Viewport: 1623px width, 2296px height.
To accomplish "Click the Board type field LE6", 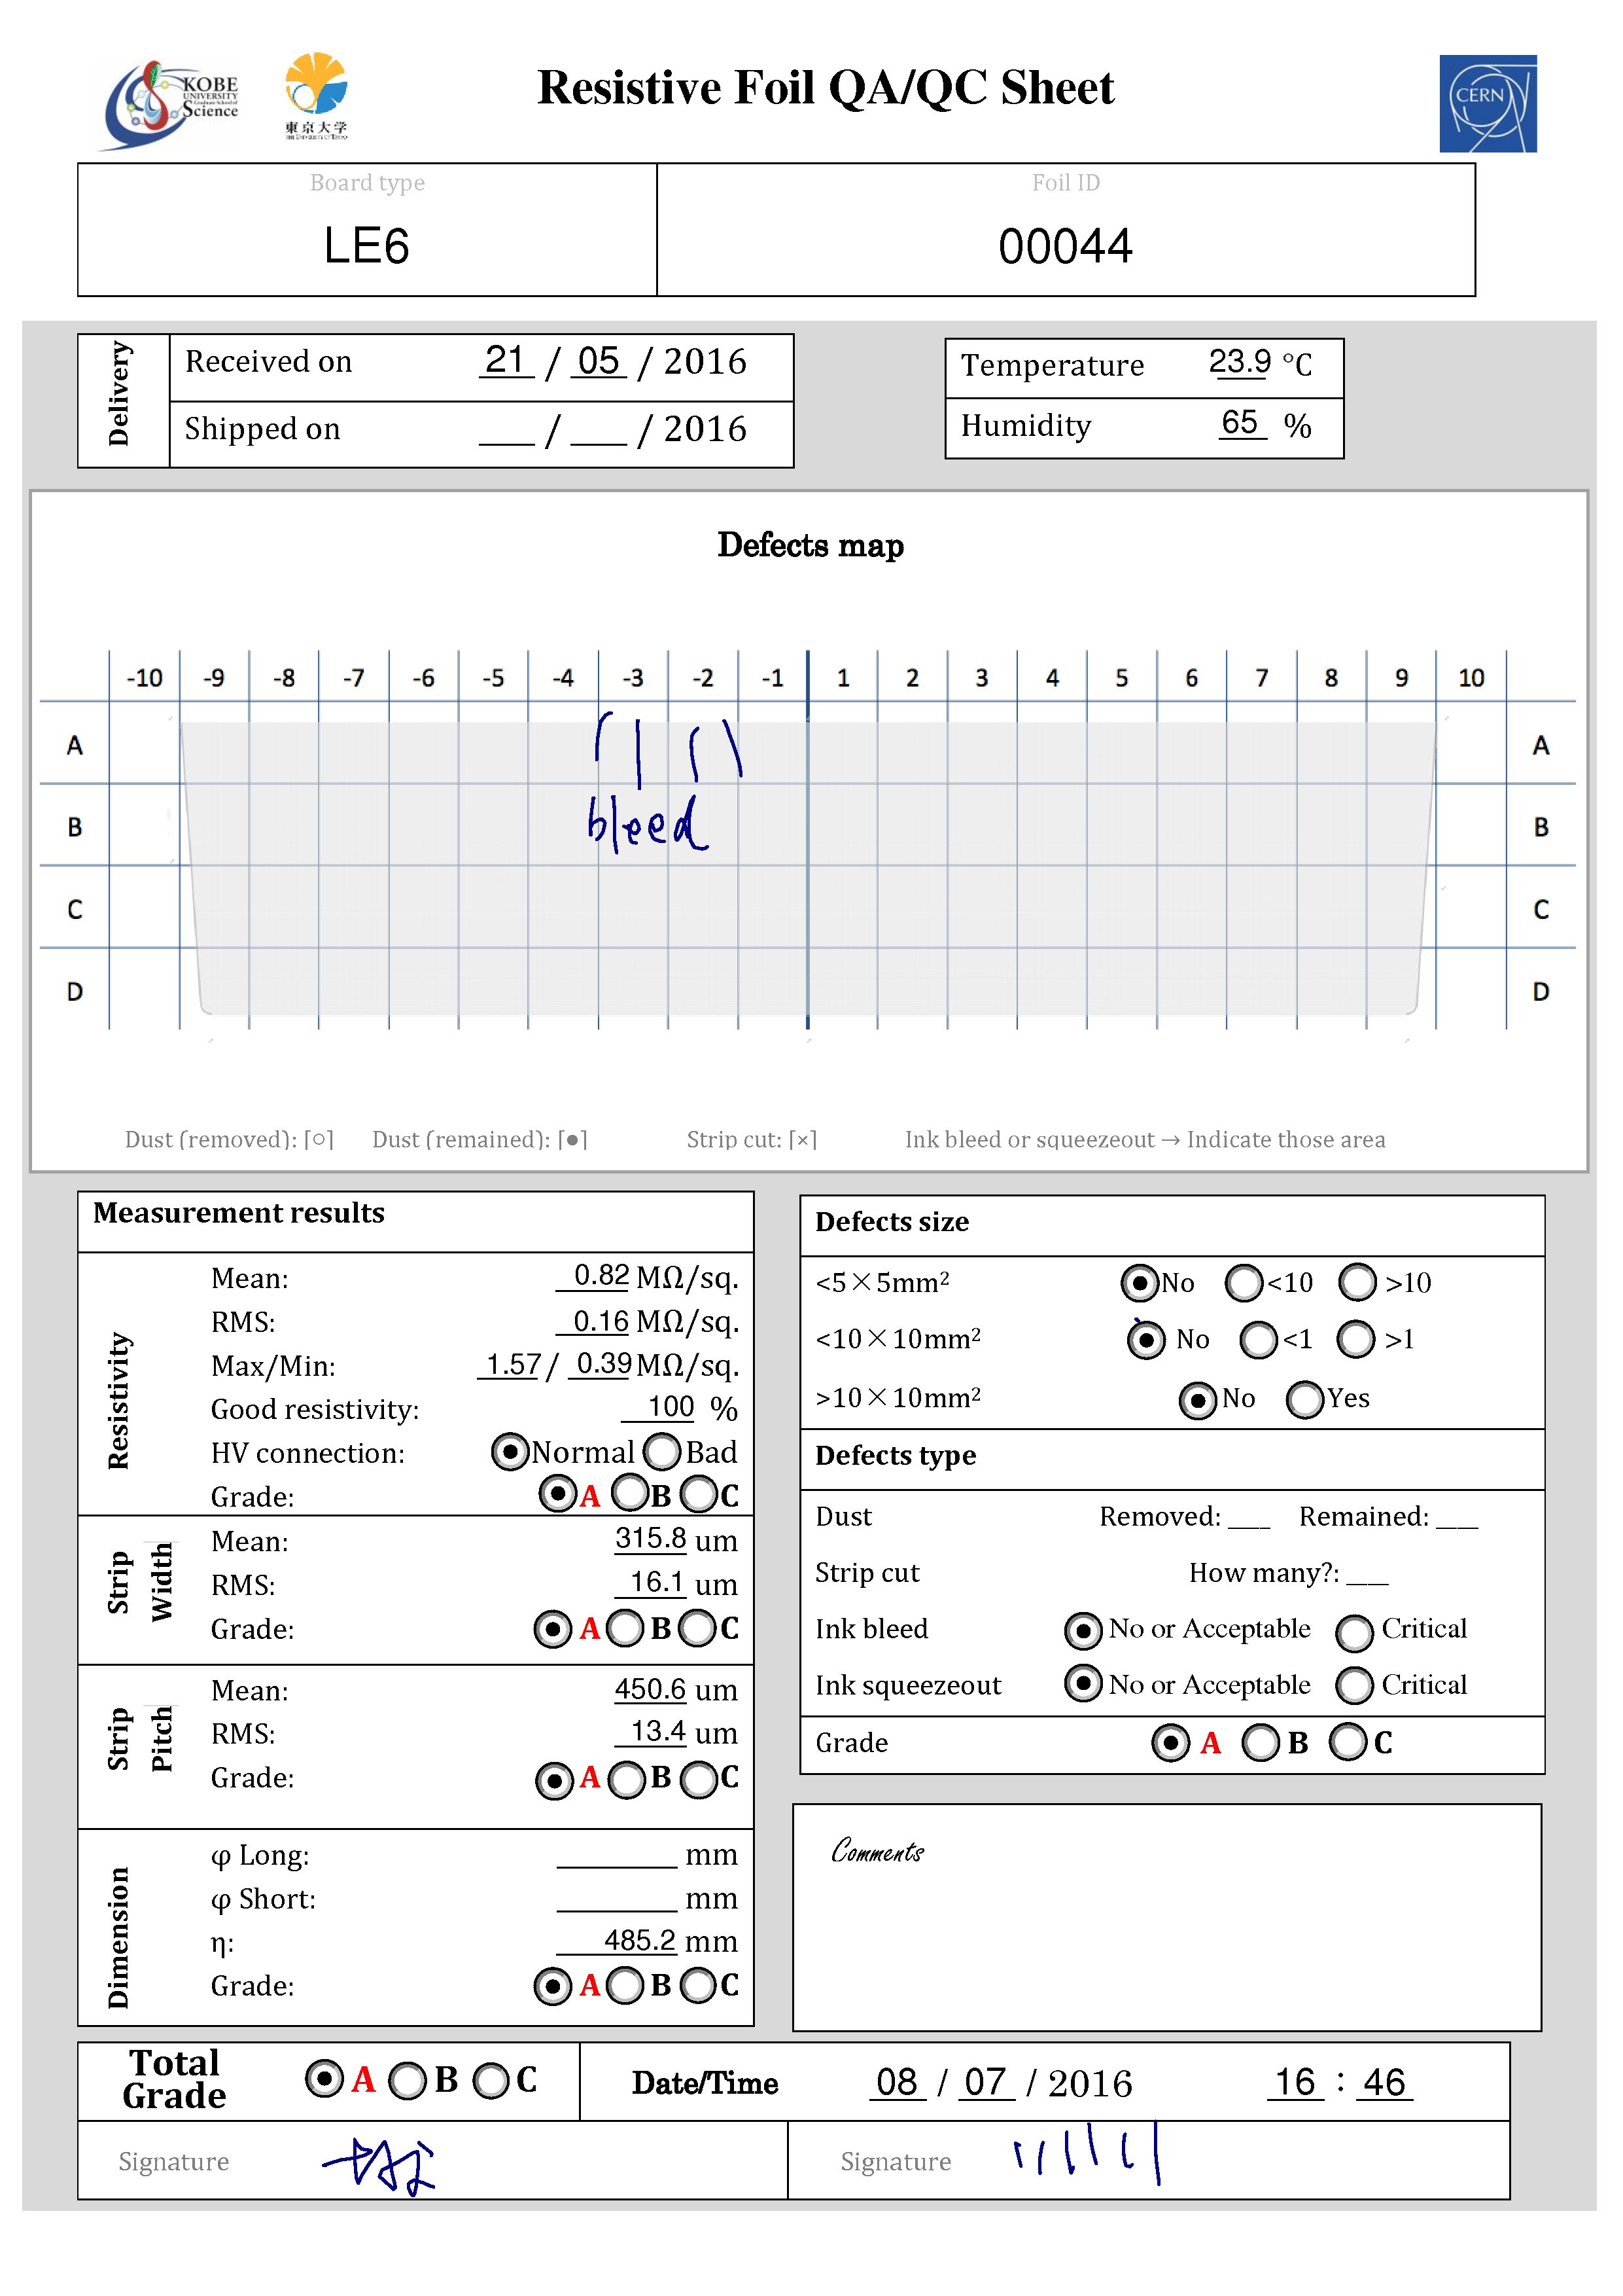I will pos(367,245).
